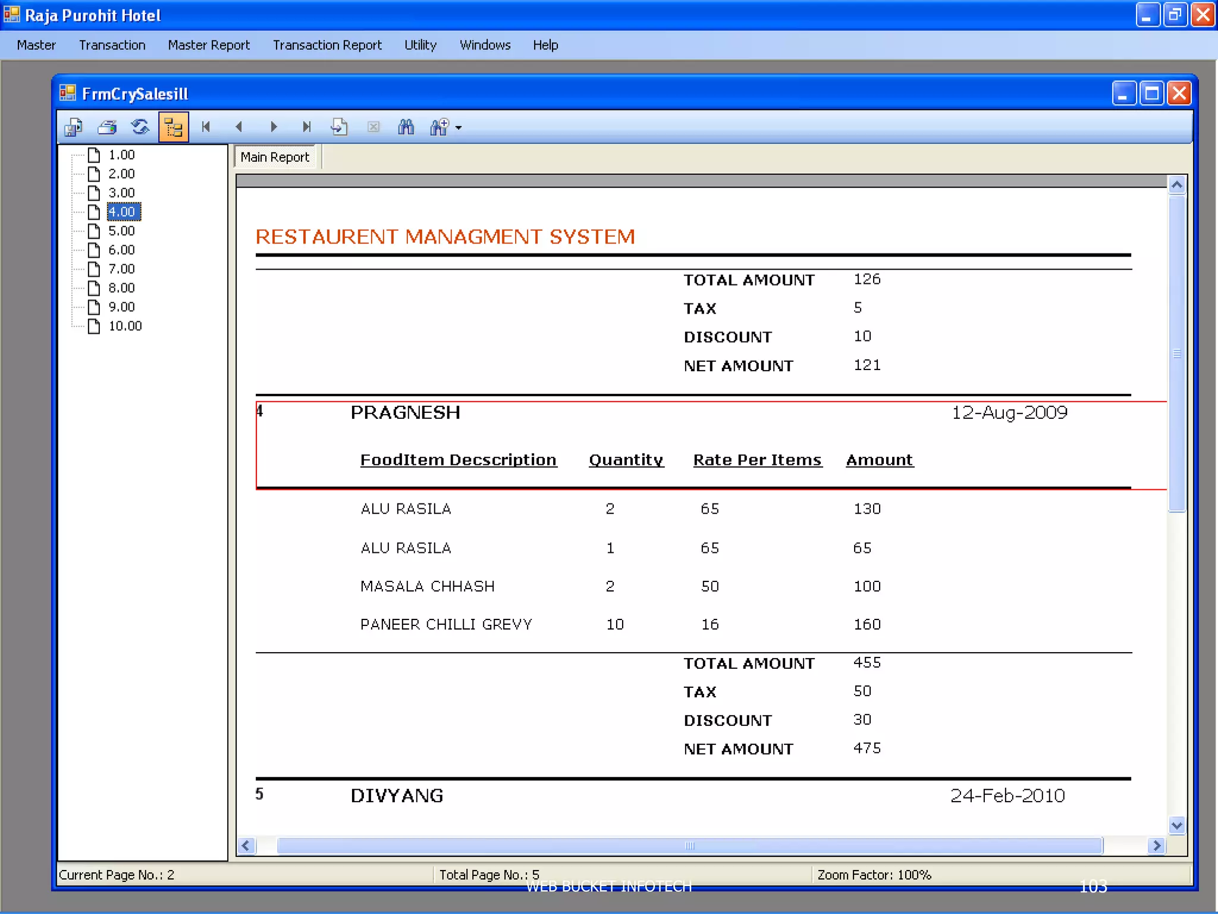The width and height of the screenshot is (1218, 914).
Task: Click the horizontal scrollbar right arrow
Action: pyautogui.click(x=1156, y=846)
